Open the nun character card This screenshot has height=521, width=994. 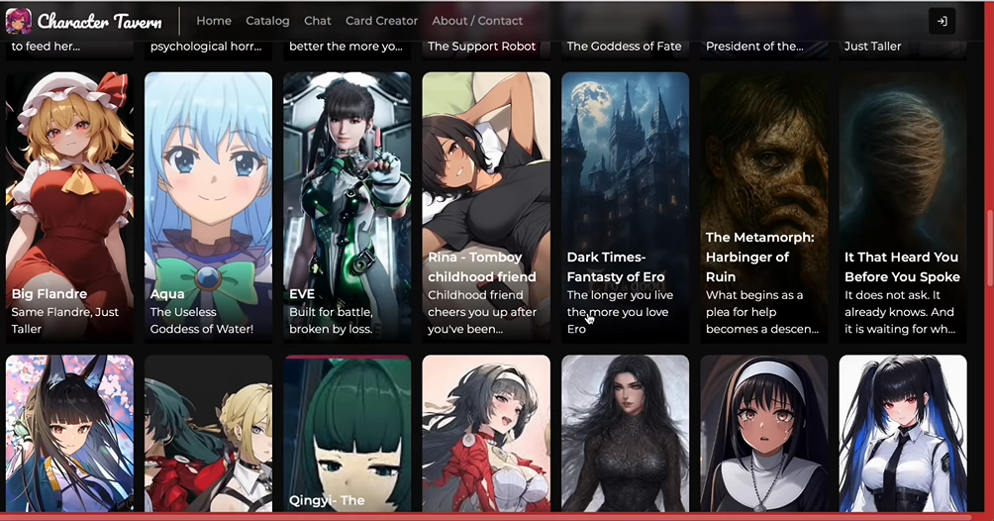pos(764,434)
